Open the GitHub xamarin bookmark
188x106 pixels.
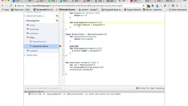(x=153, y=10)
